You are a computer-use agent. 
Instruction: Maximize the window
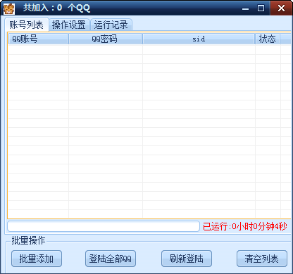pos(261,8)
